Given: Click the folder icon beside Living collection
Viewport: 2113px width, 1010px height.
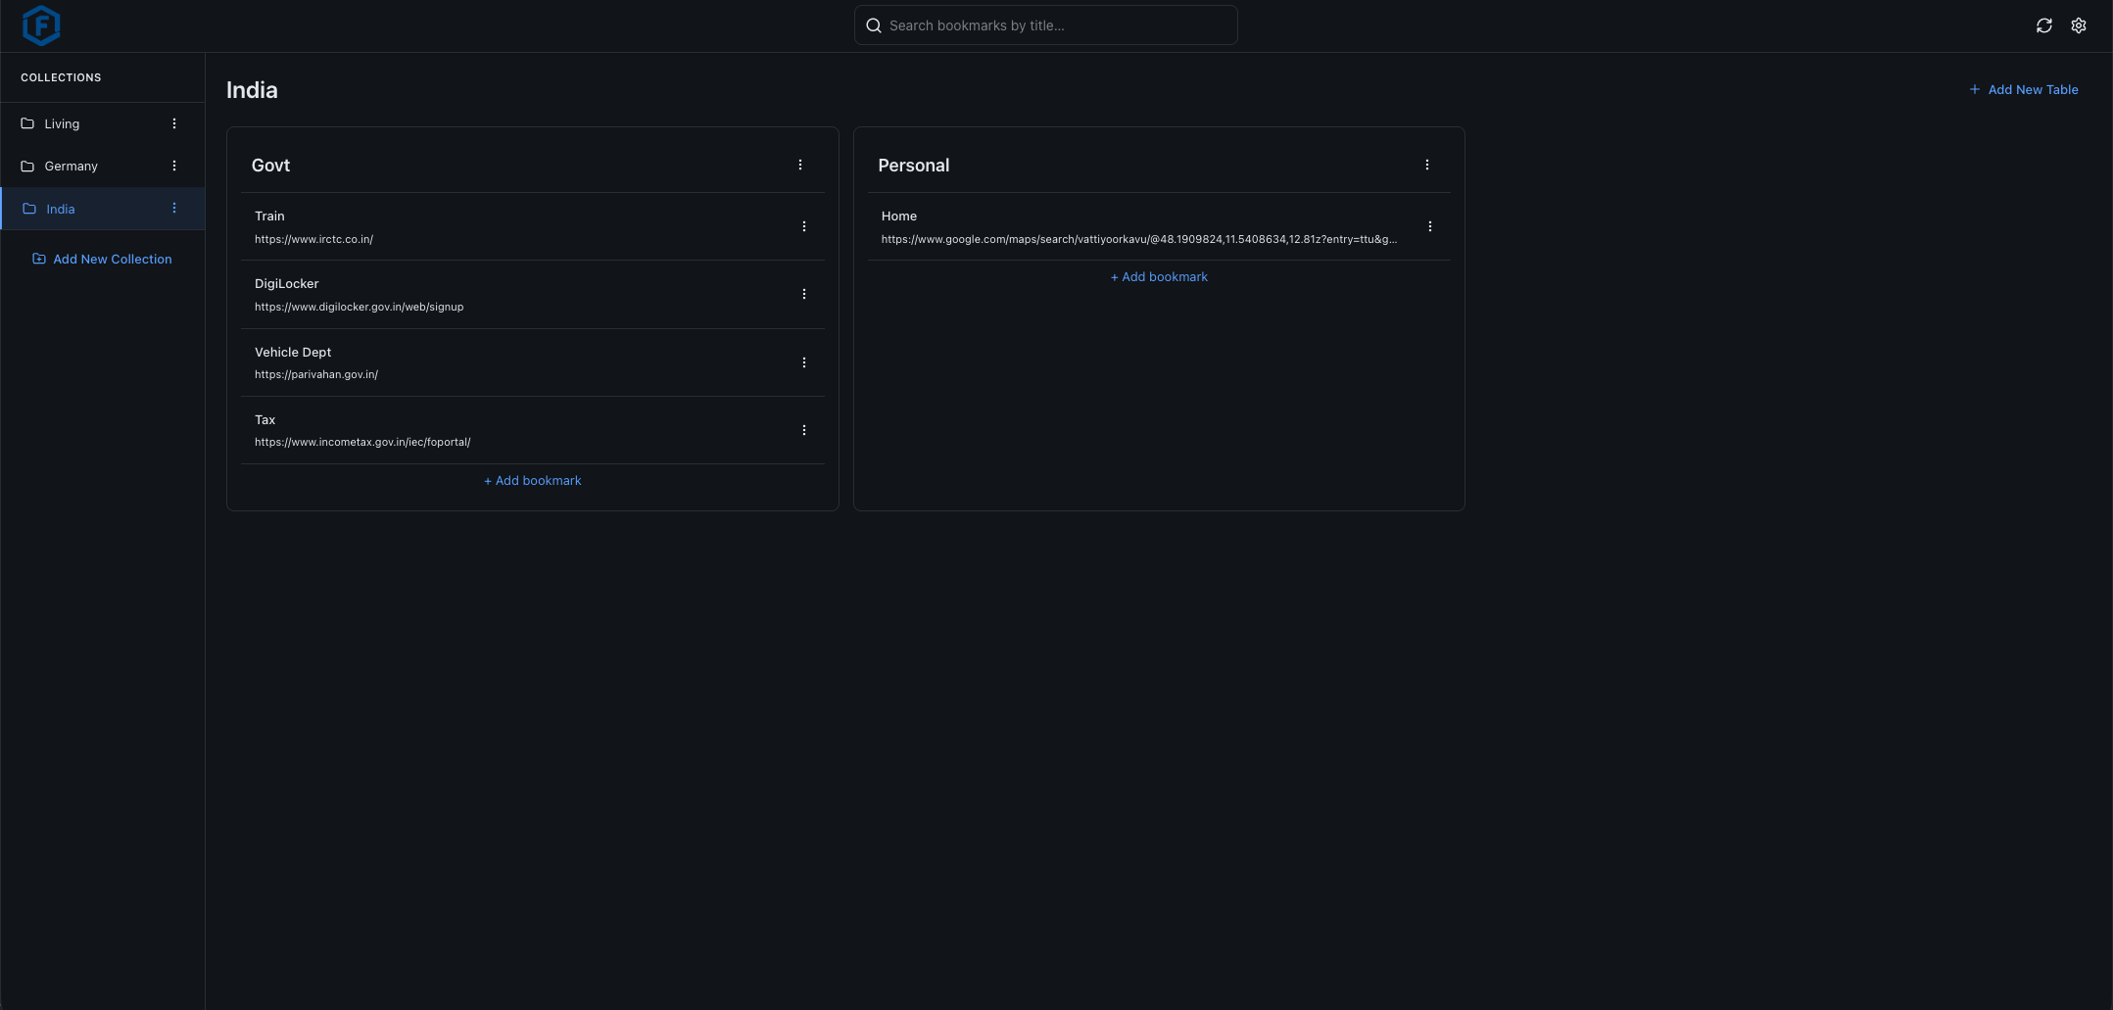Looking at the screenshot, I should click(26, 123).
